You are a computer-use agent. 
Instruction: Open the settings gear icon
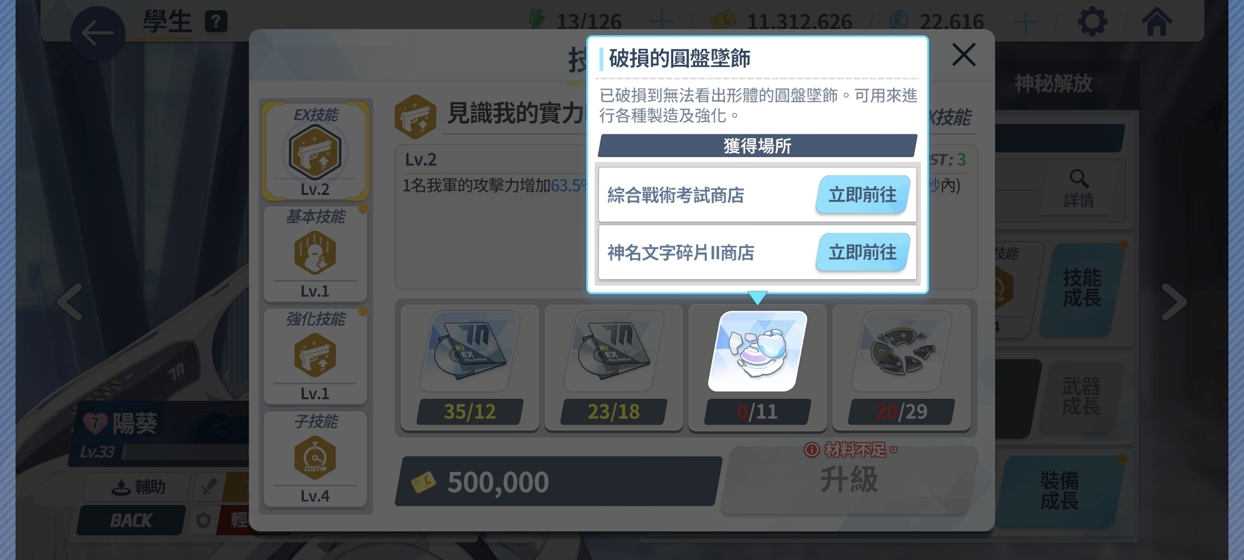click(1092, 22)
